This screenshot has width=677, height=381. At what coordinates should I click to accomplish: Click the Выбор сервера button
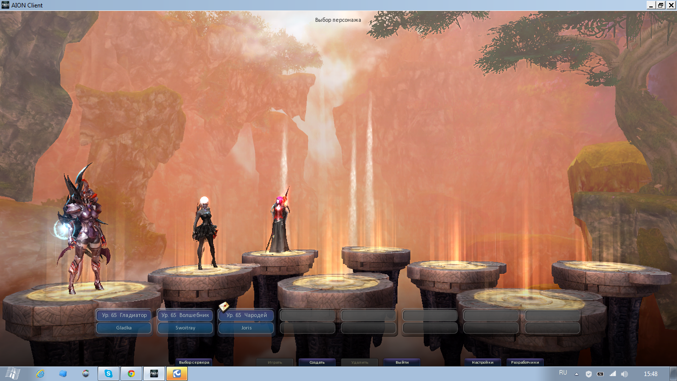(194, 362)
